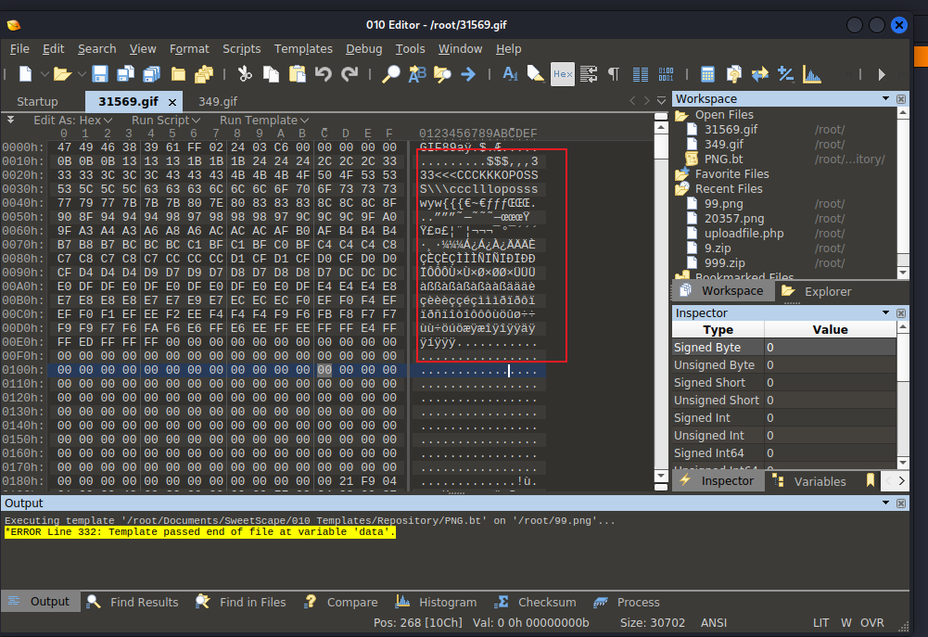
Task: Click the highlighter color icon
Action: click(x=536, y=74)
